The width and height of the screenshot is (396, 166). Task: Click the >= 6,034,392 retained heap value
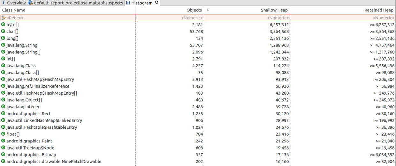tap(382, 155)
